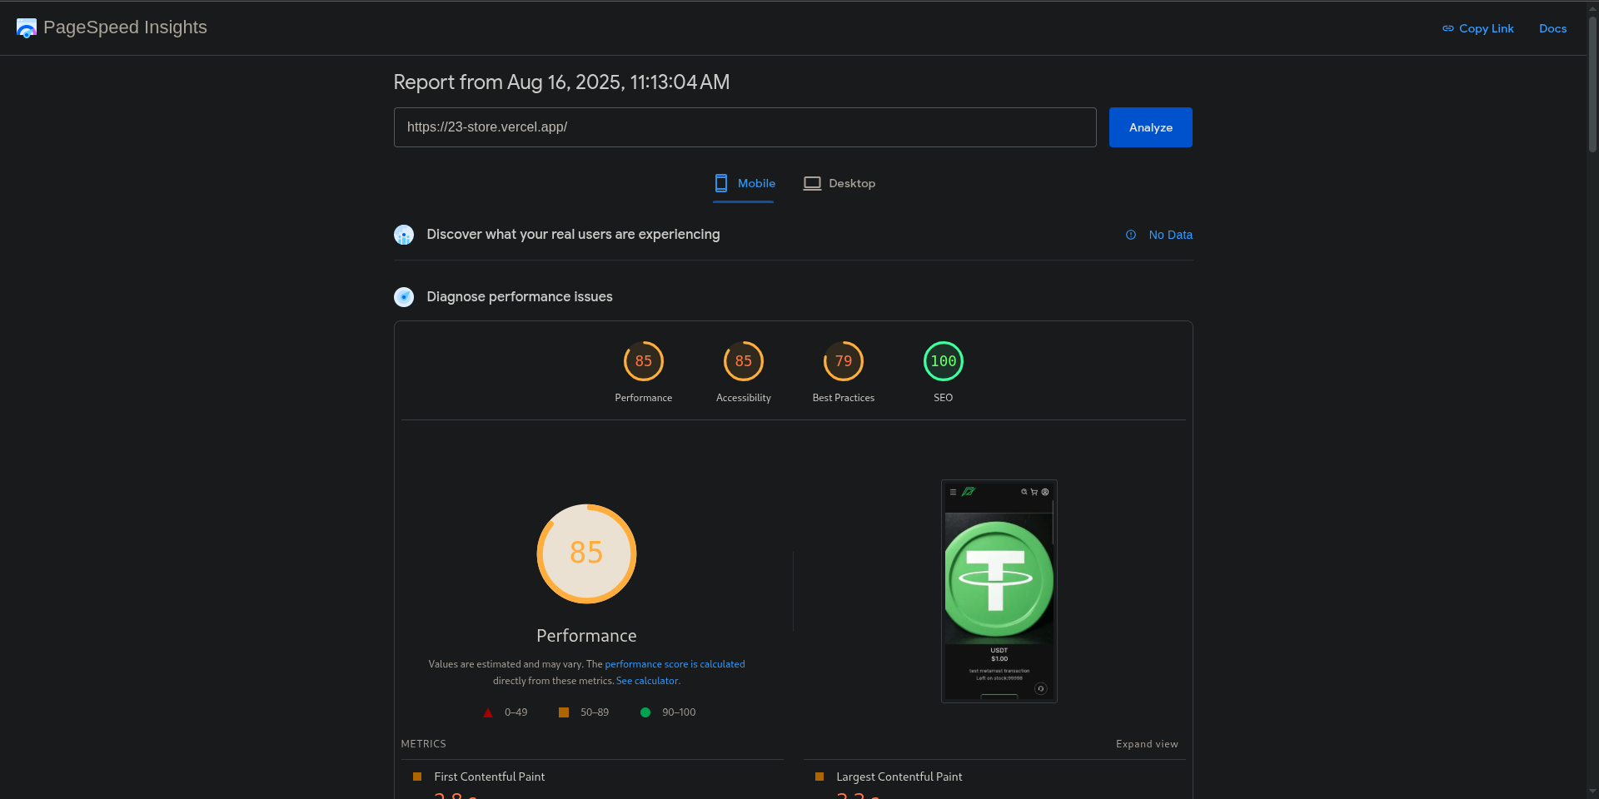Click the real users experience icon
The image size is (1599, 799).
(404, 235)
